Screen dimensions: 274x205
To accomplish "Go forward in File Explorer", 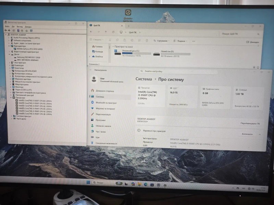I will [98, 32].
